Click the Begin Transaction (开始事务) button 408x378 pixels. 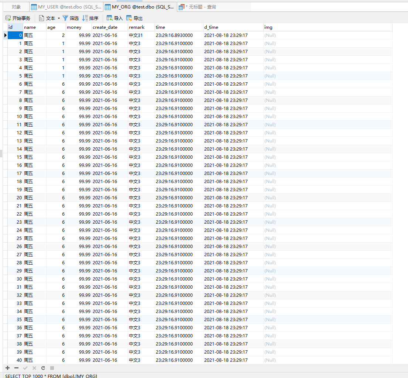18,18
